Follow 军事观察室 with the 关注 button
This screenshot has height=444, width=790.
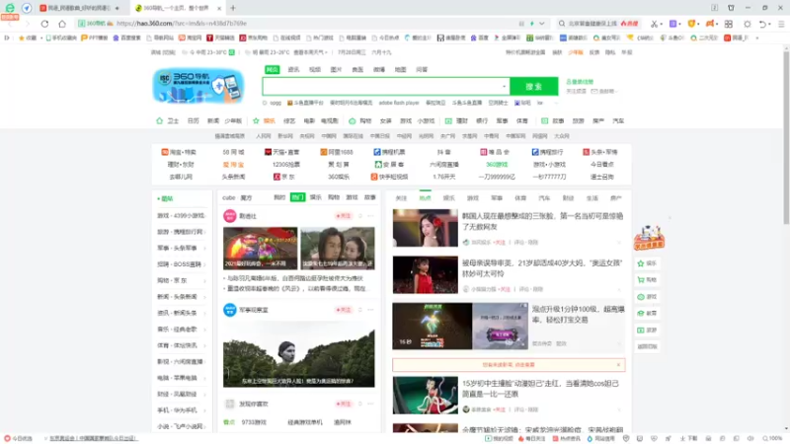[x=343, y=310]
